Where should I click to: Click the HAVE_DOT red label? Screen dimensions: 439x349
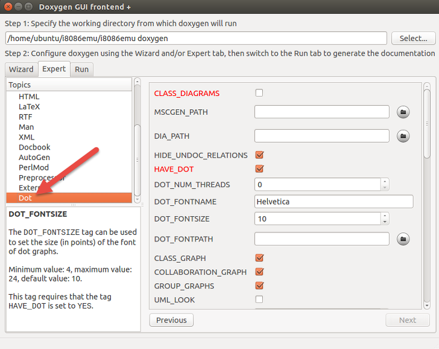click(x=174, y=169)
